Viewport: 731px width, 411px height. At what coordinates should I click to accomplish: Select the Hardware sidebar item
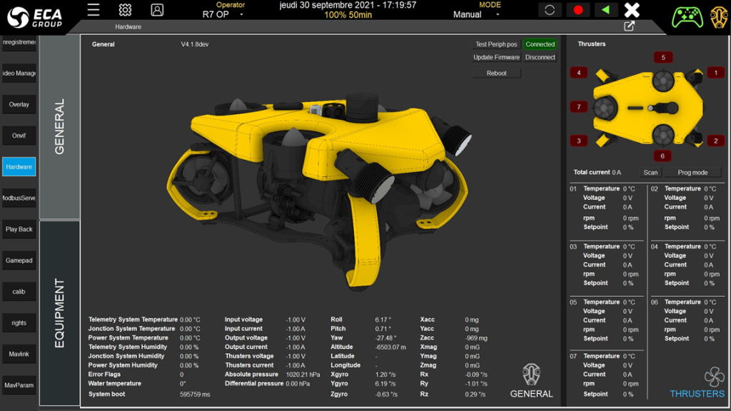pyautogui.click(x=19, y=167)
